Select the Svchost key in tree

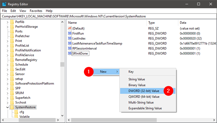pos(21,103)
